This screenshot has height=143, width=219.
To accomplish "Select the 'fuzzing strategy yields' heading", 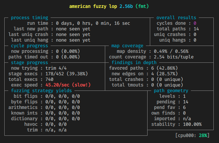I will 41,90.
